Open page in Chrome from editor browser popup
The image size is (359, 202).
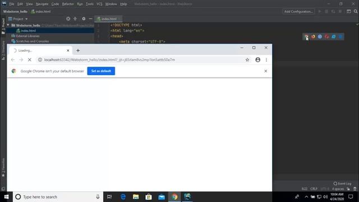click(306, 36)
